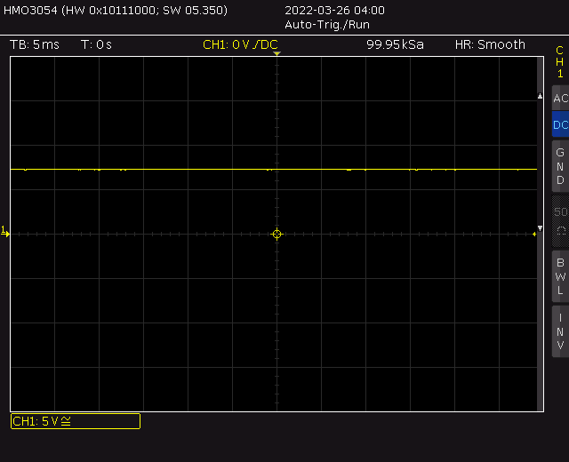This screenshot has height=462, width=569.
Task: Select AC coupling for channel 1
Action: (x=560, y=98)
